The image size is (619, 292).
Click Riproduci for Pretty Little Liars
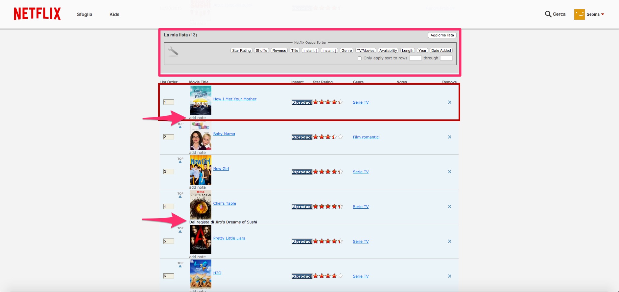tap(302, 241)
